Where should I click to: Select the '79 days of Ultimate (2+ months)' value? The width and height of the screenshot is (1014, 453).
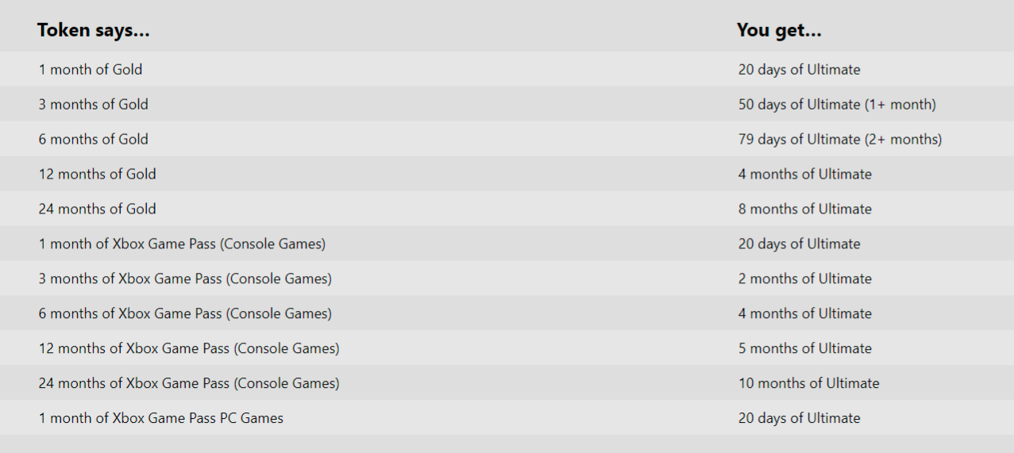pos(840,139)
